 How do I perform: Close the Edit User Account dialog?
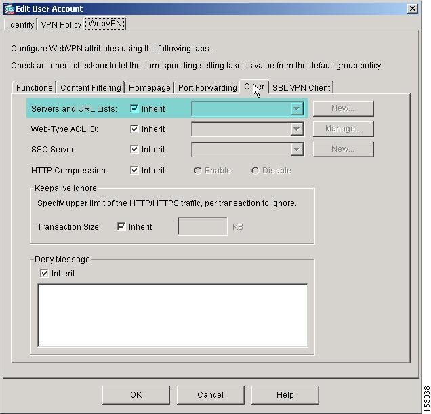[412, 9]
